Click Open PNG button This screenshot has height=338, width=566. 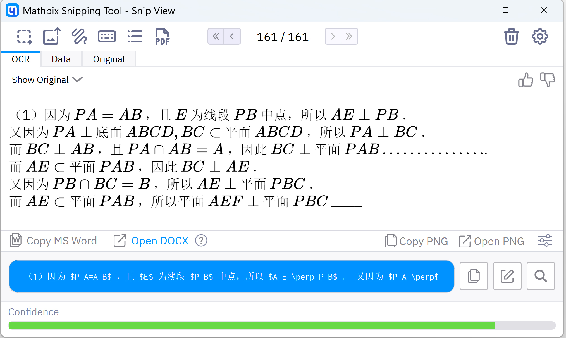coord(491,241)
